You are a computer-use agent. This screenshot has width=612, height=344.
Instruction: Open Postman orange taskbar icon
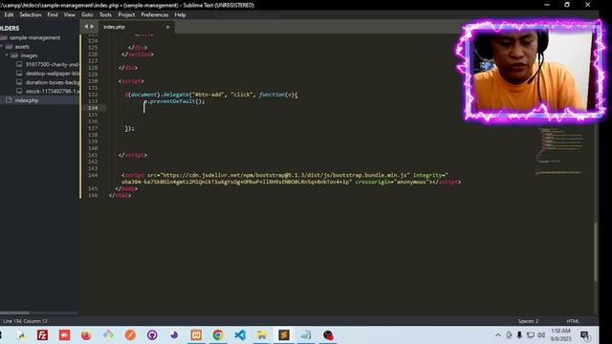pyautogui.click(x=130, y=335)
